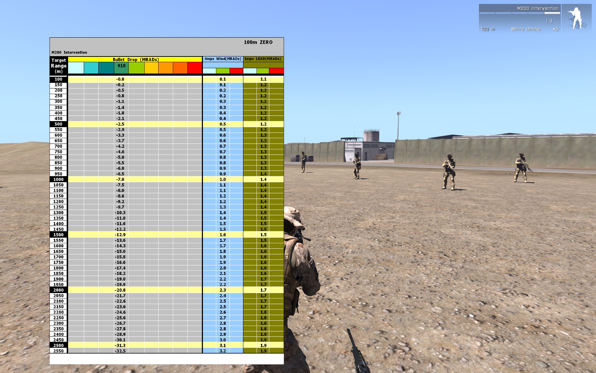Pick the dark teal Bullet Drop swatch
This screenshot has width=596, height=373.
[106, 68]
